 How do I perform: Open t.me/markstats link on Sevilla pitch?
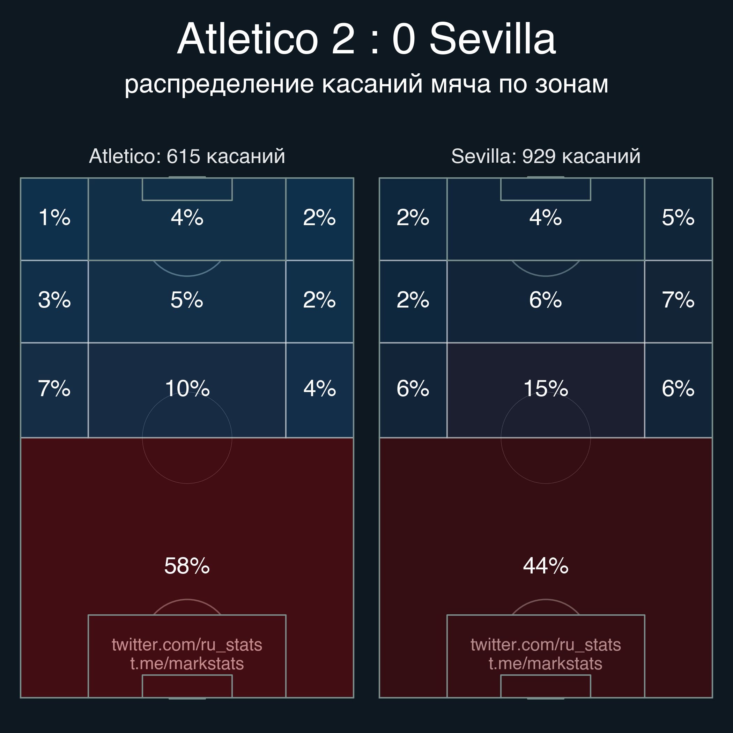(546, 664)
